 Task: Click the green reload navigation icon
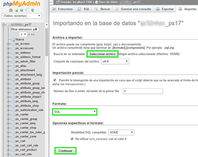pyautogui.click(x=32, y=10)
